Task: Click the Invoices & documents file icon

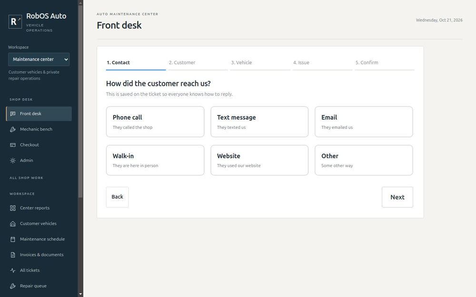Action: pos(13,255)
